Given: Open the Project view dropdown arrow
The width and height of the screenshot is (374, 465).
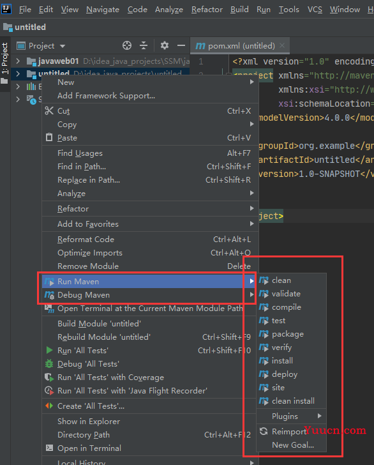Looking at the screenshot, I should [63, 46].
